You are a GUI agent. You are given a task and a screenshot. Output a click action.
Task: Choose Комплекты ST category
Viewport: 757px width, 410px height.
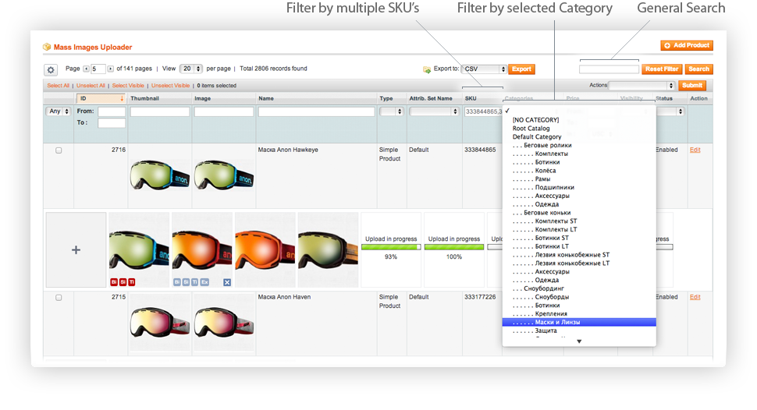point(556,221)
